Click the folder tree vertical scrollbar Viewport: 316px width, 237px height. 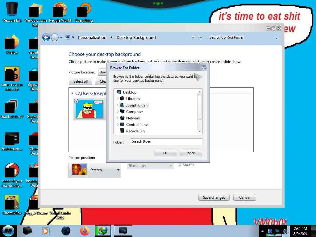point(200,107)
